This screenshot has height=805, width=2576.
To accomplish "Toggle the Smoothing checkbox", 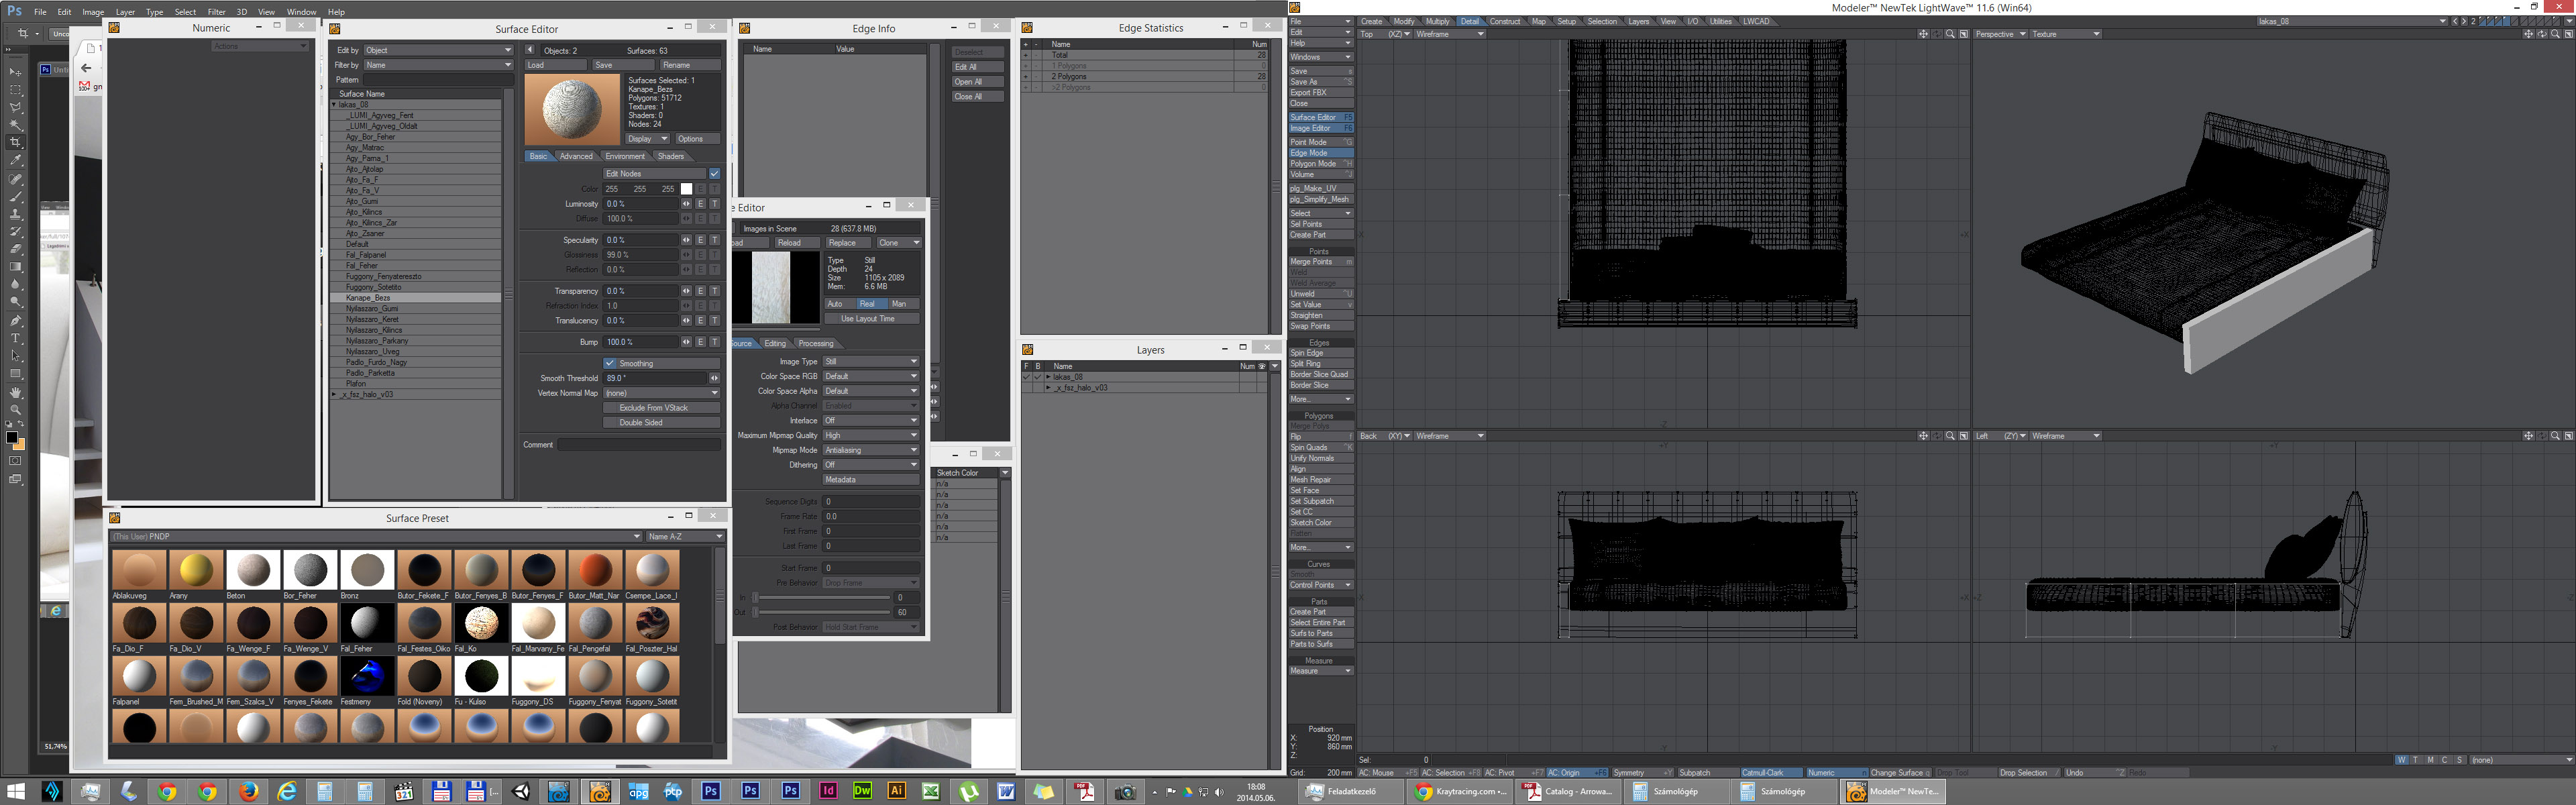I will [610, 363].
